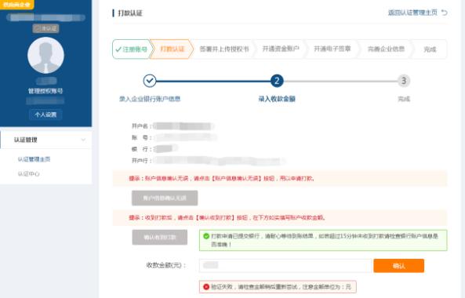The width and height of the screenshot is (465, 298).
Task: Click 录入企业银行账户信息 step label
Action: click(150, 99)
